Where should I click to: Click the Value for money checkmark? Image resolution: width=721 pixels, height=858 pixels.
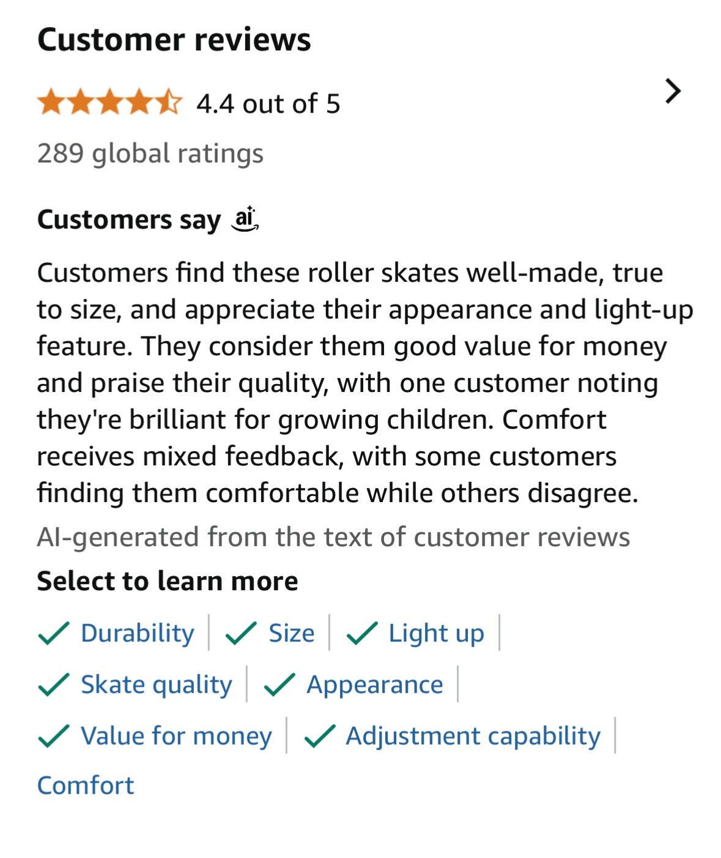pos(53,736)
